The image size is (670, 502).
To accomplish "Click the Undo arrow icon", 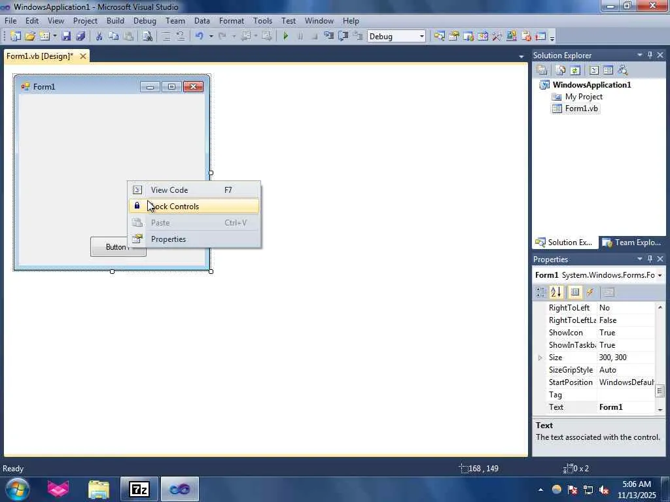I will (x=199, y=37).
